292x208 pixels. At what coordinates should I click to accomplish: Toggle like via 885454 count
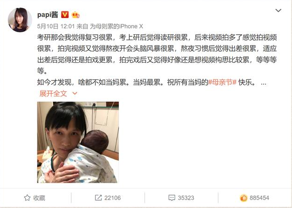pos(259,198)
